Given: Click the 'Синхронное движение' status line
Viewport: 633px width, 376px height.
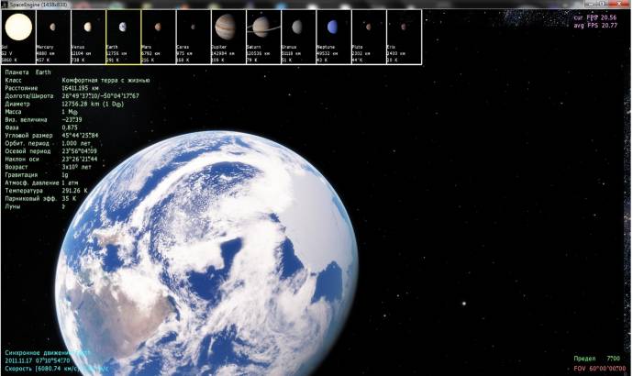Looking at the screenshot, I should coord(48,352).
